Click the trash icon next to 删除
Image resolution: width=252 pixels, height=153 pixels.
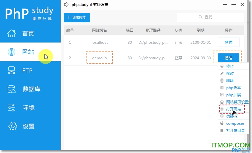222,80
